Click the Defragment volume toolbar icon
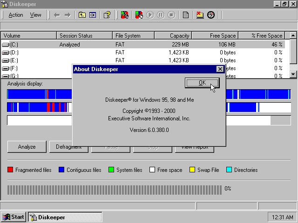Viewport: 298px width, 223px height. 139,15
